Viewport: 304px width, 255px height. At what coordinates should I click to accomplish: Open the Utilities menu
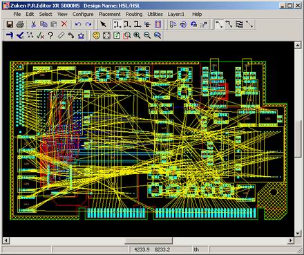tap(155, 14)
